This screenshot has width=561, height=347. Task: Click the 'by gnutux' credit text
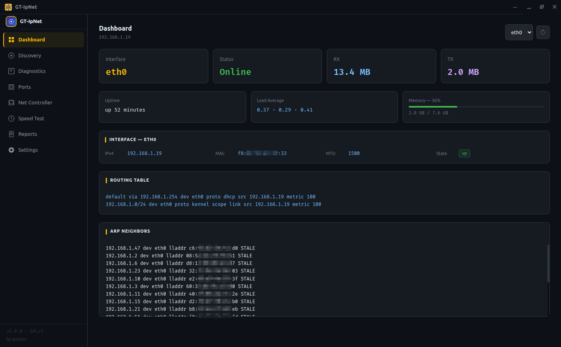[x=16, y=339]
